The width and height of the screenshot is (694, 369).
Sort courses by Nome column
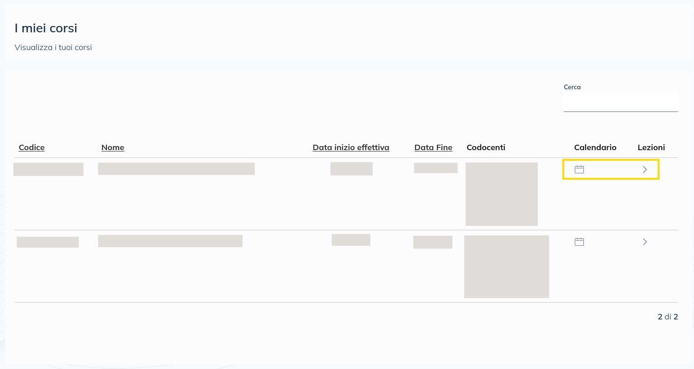click(x=113, y=147)
